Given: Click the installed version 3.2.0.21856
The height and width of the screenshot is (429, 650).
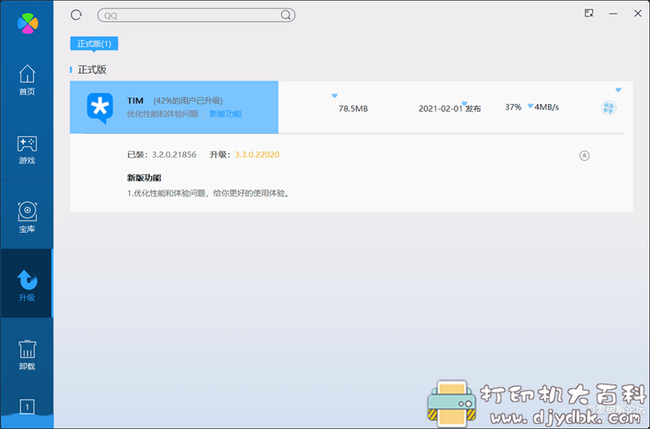Looking at the screenshot, I should tap(174, 155).
